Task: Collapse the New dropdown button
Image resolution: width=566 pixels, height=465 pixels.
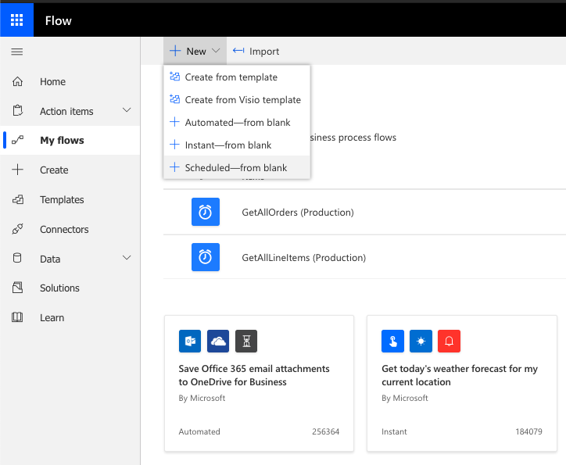Action: (195, 52)
